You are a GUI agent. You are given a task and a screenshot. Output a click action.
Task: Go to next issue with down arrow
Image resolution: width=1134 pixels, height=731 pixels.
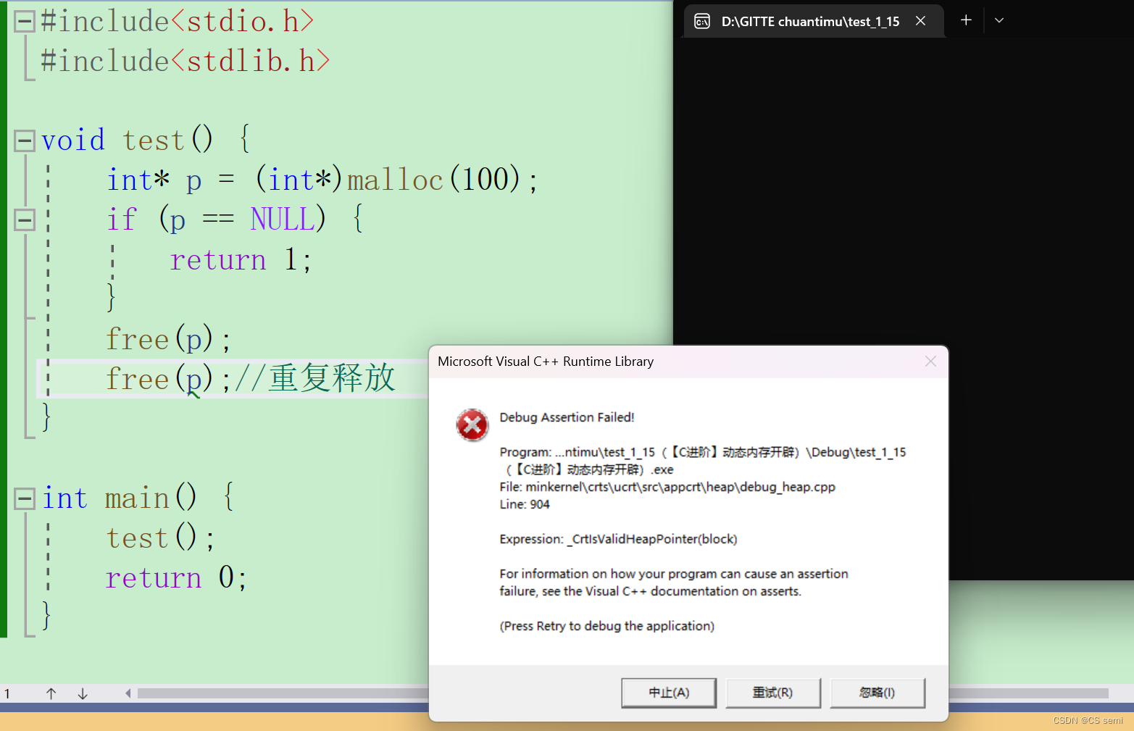83,693
